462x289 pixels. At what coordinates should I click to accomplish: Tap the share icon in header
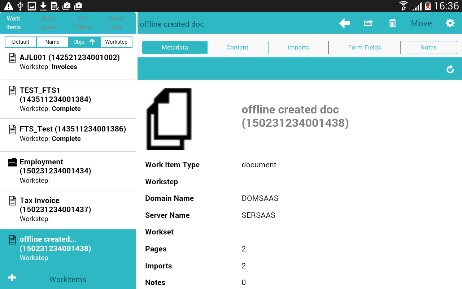(368, 23)
